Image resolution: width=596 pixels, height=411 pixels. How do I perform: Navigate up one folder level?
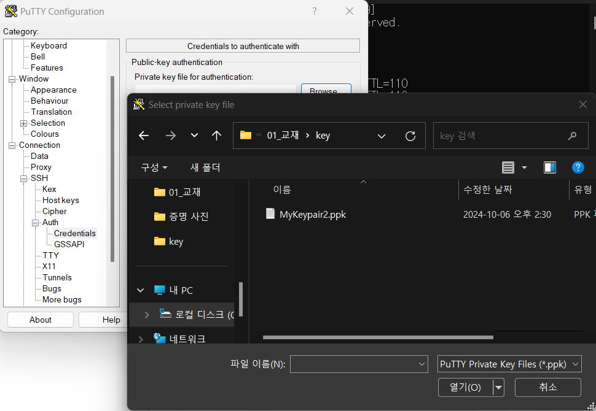click(217, 136)
